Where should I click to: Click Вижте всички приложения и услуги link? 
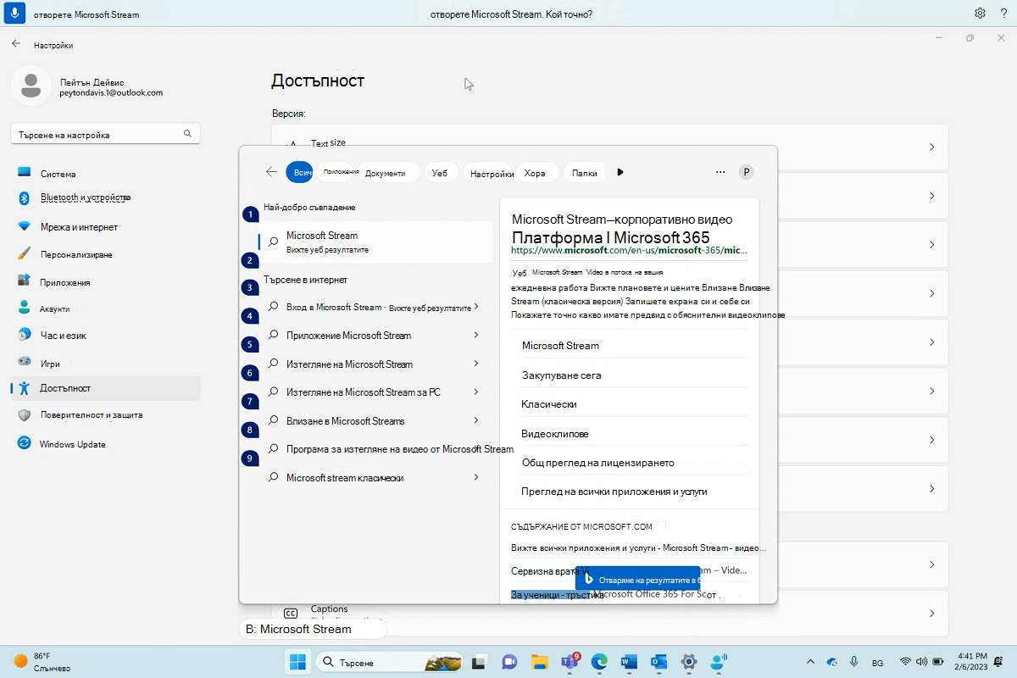tap(640, 547)
